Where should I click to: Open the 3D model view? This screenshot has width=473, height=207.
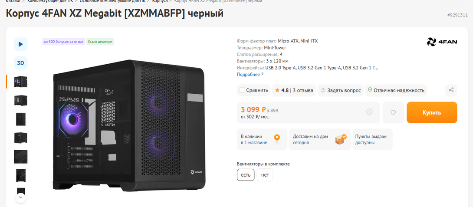[x=21, y=63]
